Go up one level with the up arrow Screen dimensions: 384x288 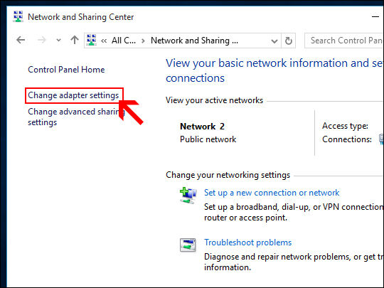(x=75, y=40)
